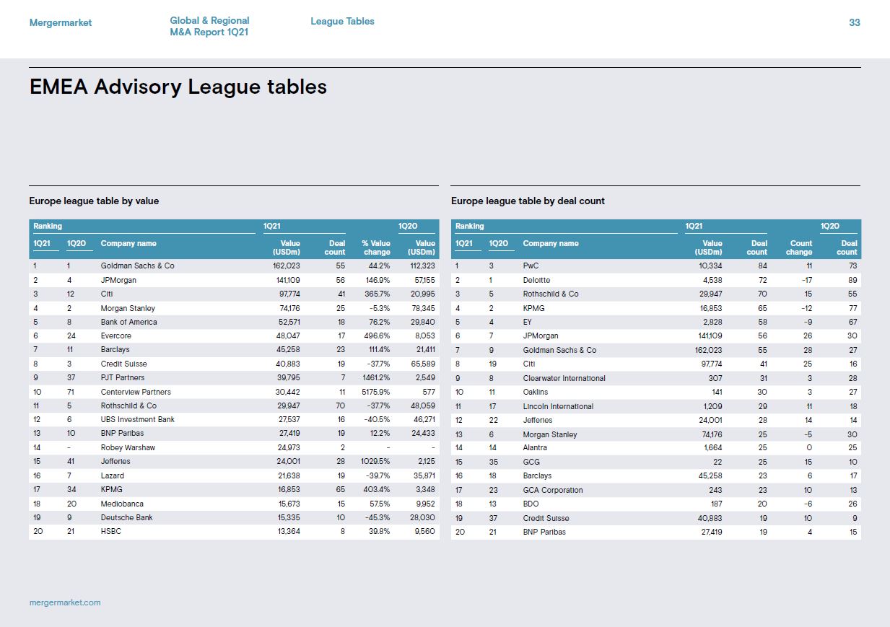Screen dimensions: 890x627
Task: Click the Mergermarket header title
Action: point(61,22)
